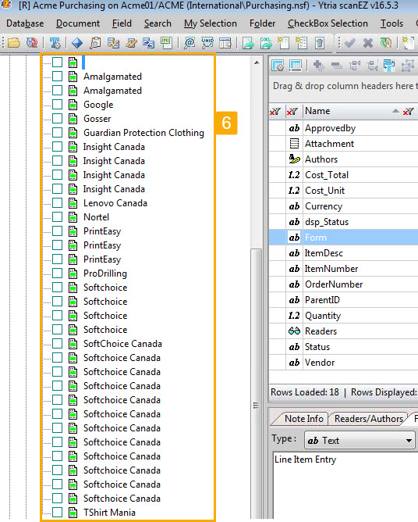
Task: Check the blank top row checkbox
Action: coord(57,62)
